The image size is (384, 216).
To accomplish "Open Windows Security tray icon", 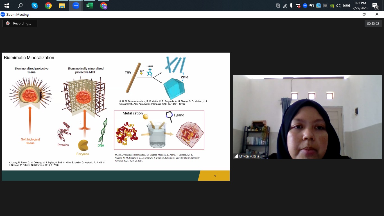I will (x=298, y=6).
